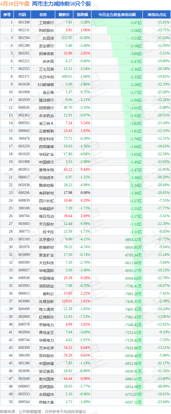
Task: Select stock name 四川长虹
Action: point(46,201)
